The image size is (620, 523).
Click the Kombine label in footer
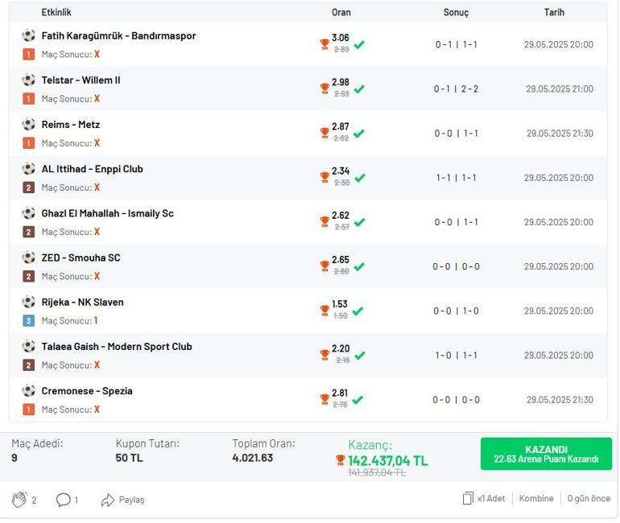click(536, 499)
